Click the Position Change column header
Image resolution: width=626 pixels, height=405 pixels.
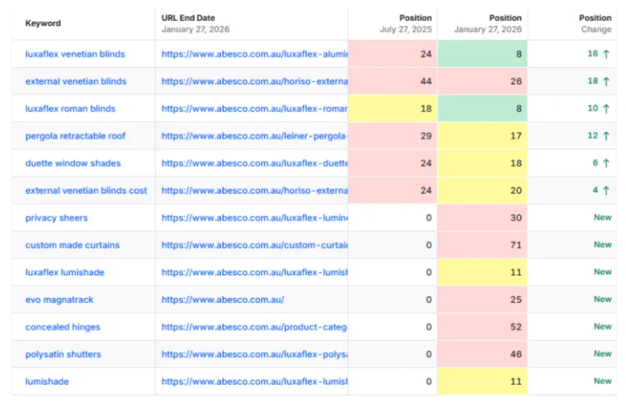(595, 23)
